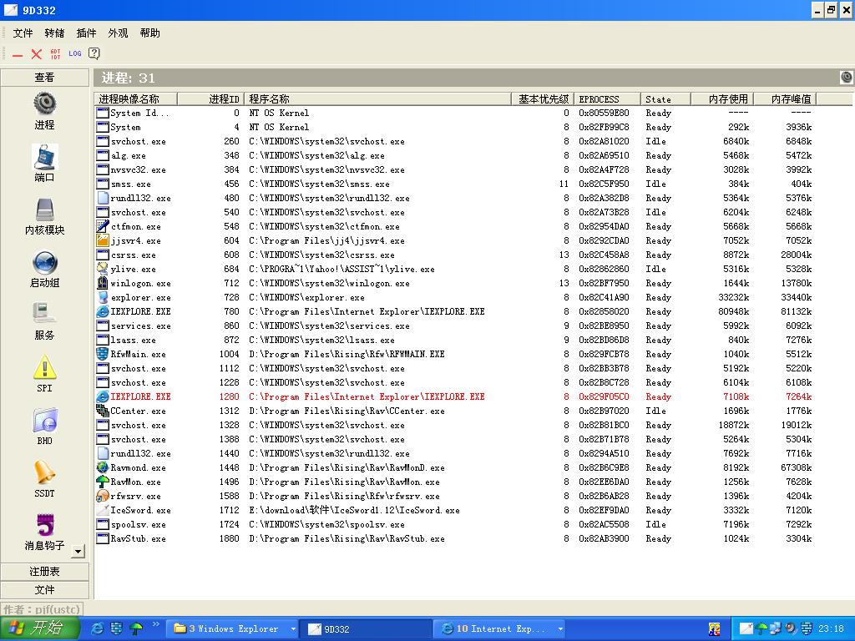Screen dimensions: 855x641
Task: Click the RfwMain.exe shield icon
Action: coord(103,354)
